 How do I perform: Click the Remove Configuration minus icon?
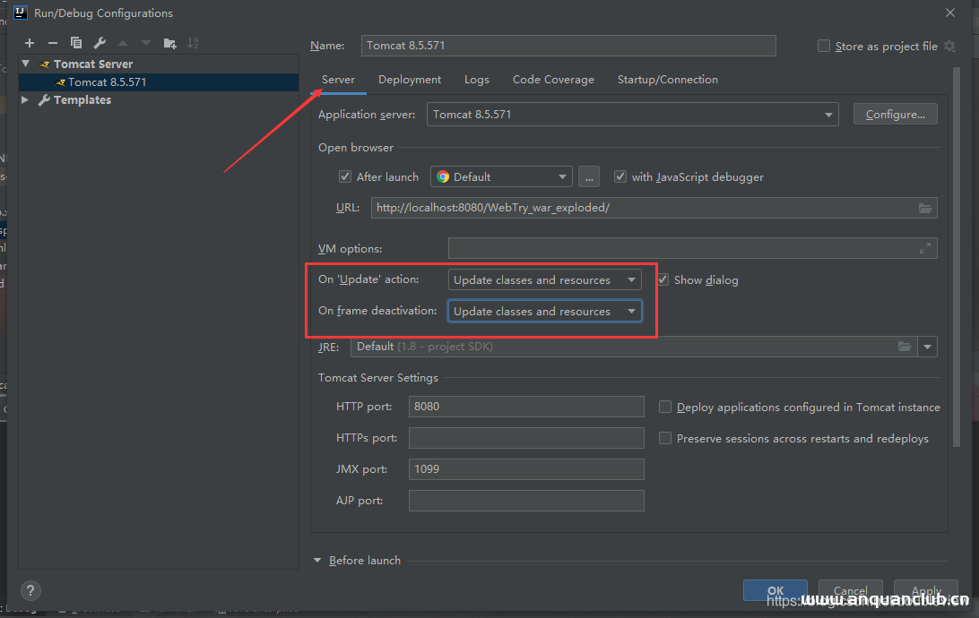click(53, 43)
